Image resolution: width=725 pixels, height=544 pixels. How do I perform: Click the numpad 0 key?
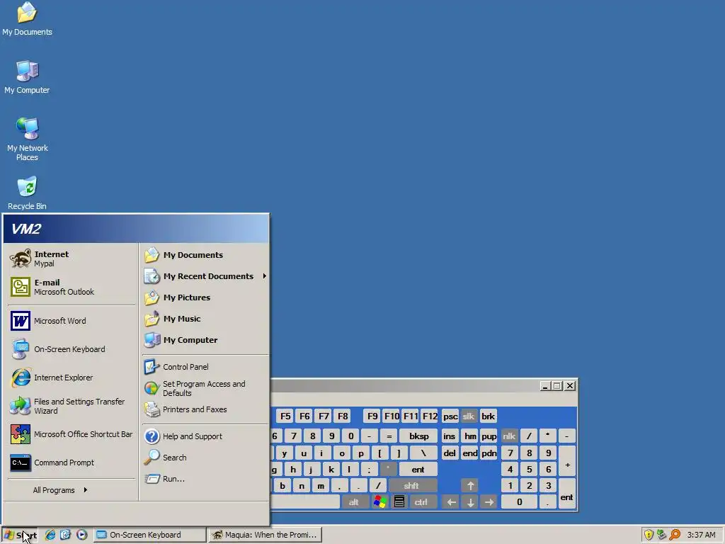tap(519, 502)
